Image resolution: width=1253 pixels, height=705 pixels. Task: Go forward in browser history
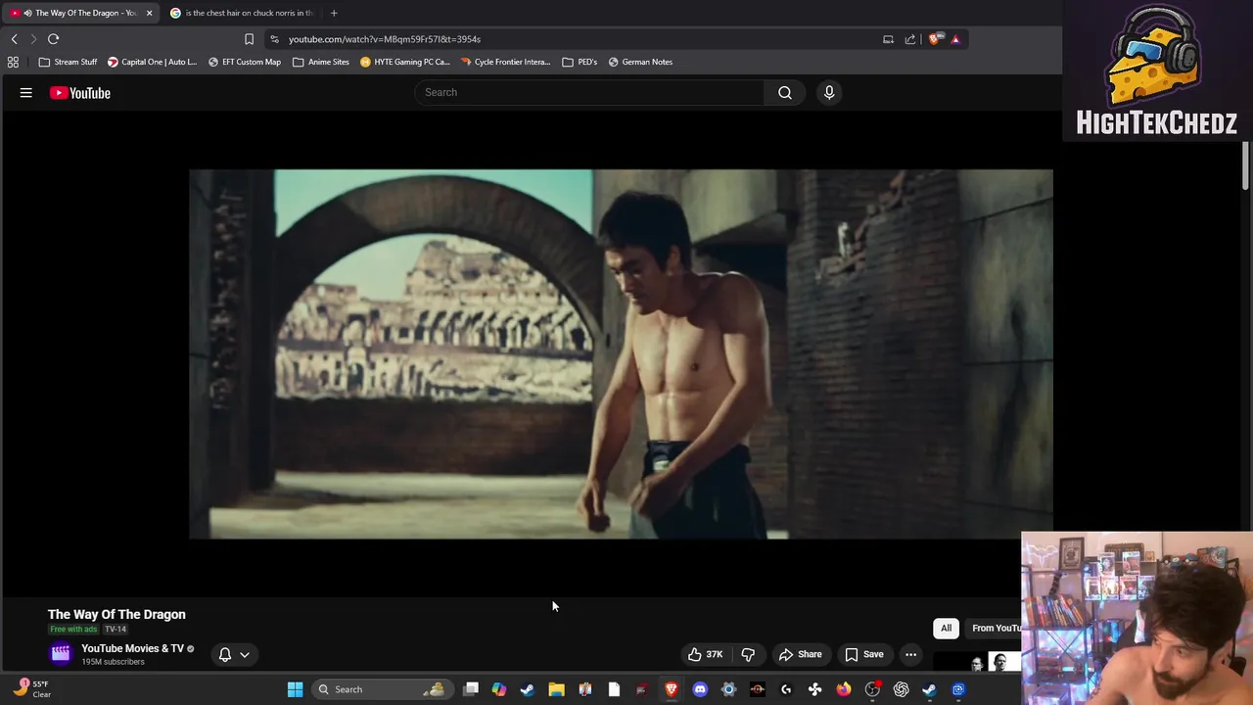coord(33,39)
